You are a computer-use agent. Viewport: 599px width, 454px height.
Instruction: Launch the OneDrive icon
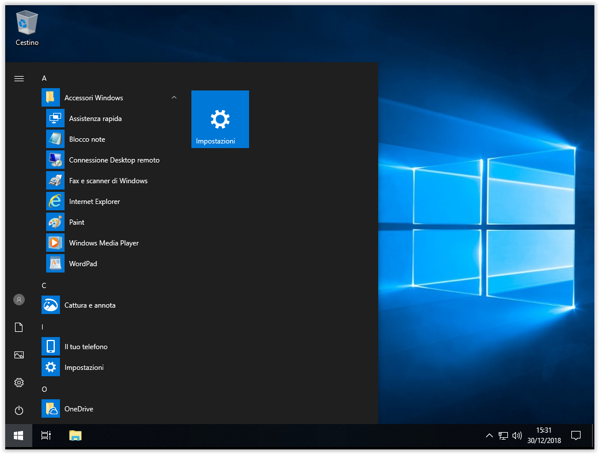pos(51,408)
